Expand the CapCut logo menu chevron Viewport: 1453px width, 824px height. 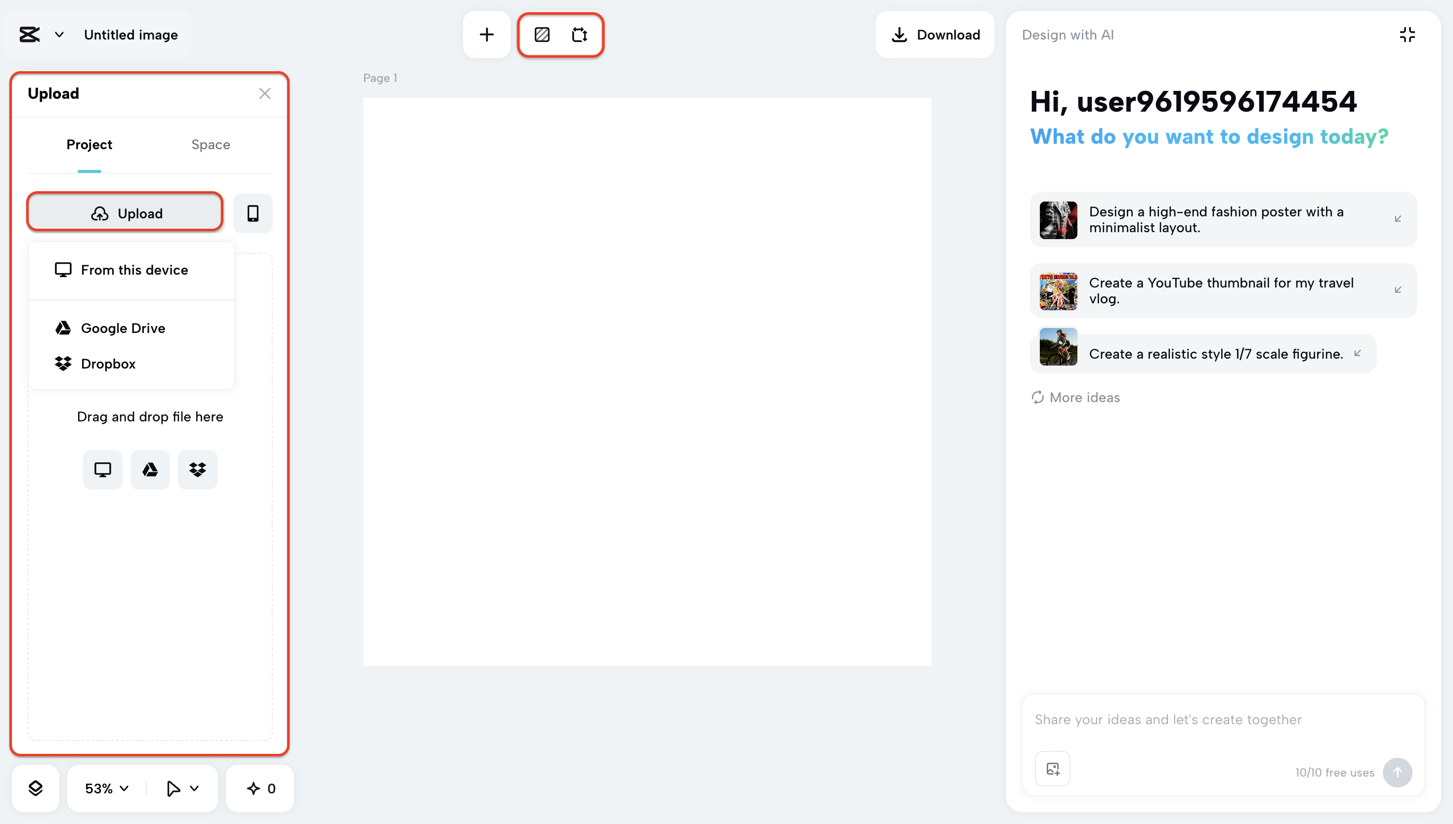coord(59,35)
